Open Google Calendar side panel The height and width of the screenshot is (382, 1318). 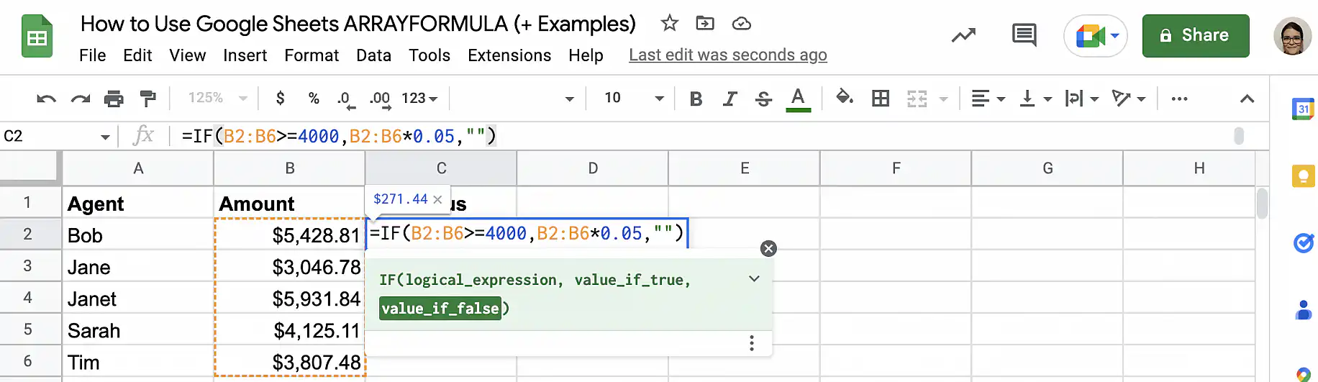(x=1303, y=109)
